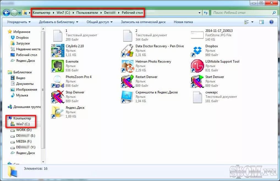Viewport: 280px width, 181px height.
Task: Select the PhotoZoom Pro 4 icon
Action: [57, 81]
